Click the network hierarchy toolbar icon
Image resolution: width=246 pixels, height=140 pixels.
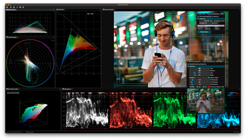[x=14, y=7]
